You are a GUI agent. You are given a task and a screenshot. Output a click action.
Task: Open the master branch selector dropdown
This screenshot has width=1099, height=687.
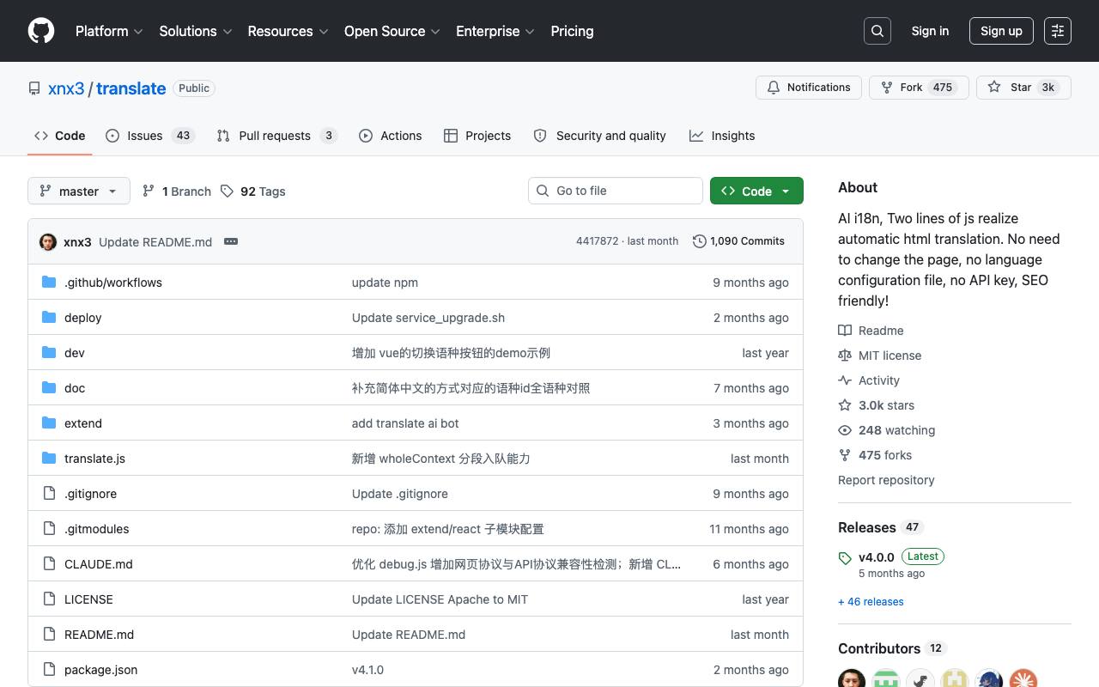click(79, 191)
